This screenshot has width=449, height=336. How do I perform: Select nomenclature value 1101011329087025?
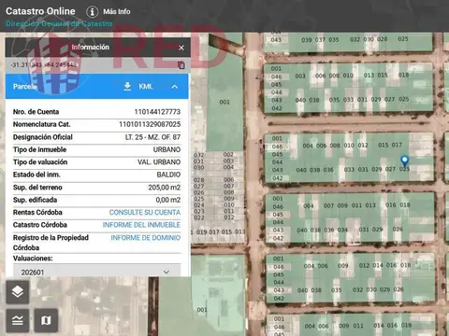150,124
